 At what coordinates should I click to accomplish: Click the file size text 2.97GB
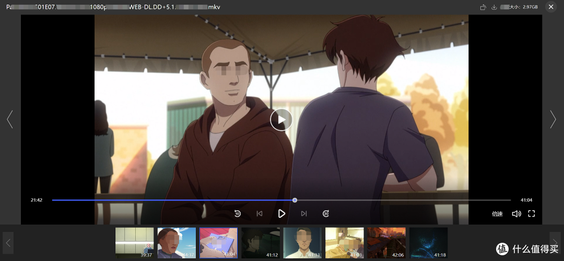531,7
